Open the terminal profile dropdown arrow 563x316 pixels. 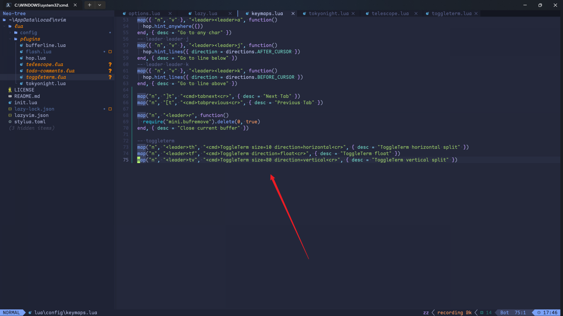click(100, 5)
